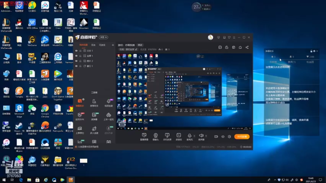Click settings gear in danmaku side panel header

point(314,51)
